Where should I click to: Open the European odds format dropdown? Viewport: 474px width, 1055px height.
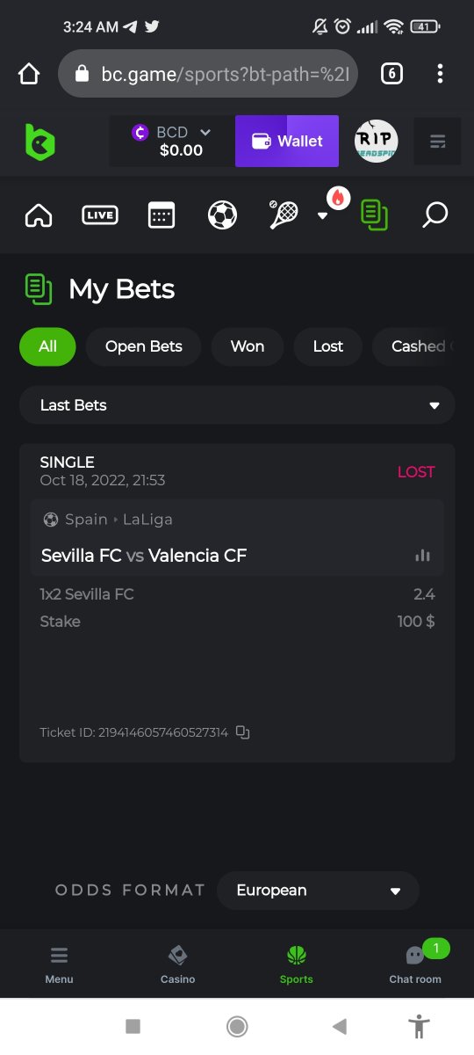(318, 891)
